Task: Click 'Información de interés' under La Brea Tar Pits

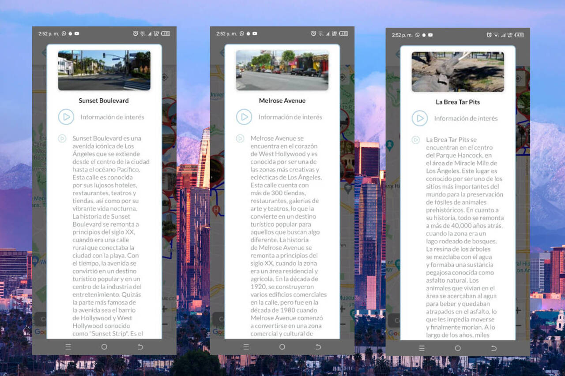Action: 466,118
